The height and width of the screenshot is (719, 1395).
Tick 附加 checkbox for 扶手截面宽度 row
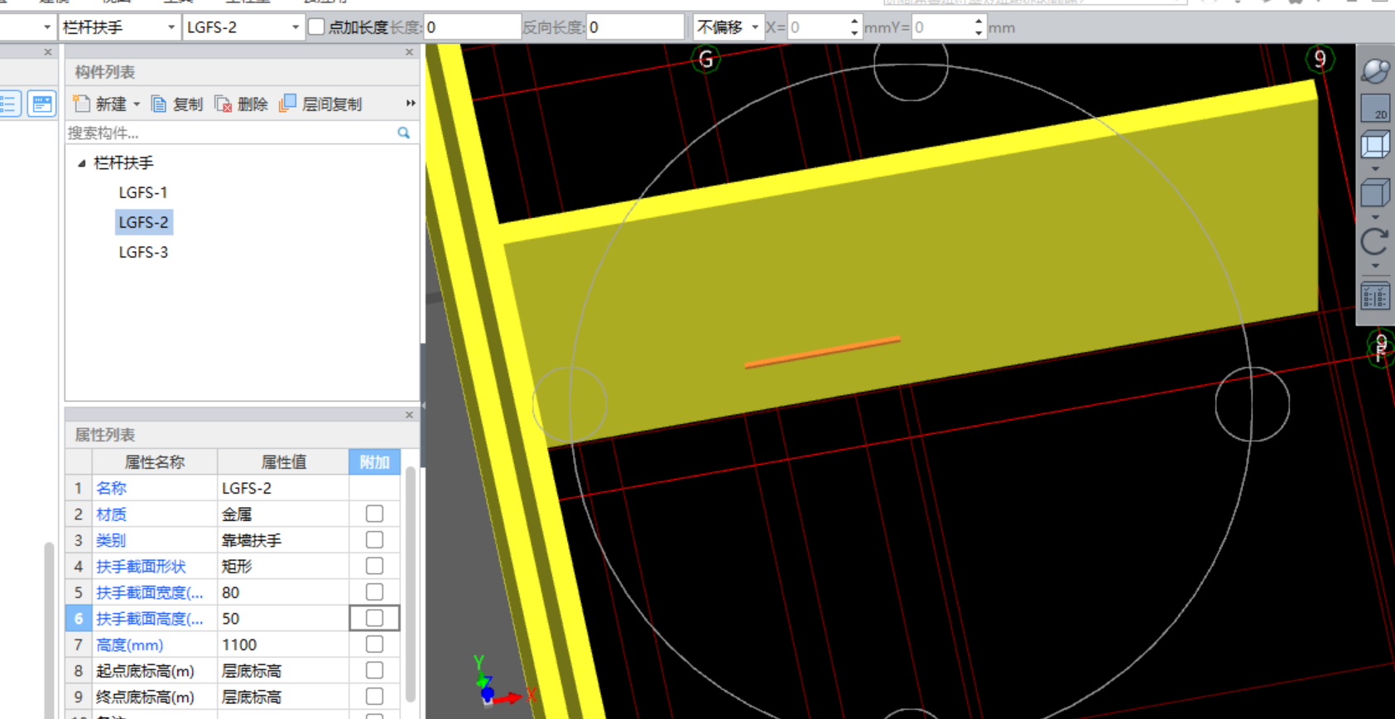click(x=374, y=592)
